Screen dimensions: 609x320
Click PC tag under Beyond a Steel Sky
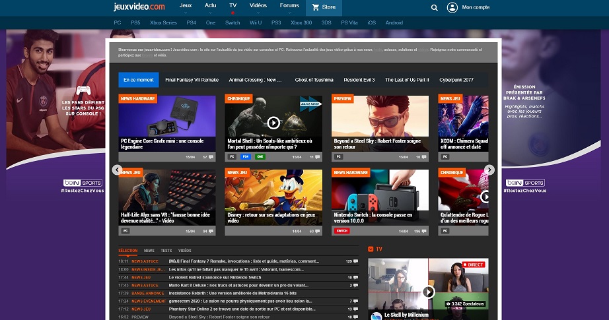click(338, 157)
